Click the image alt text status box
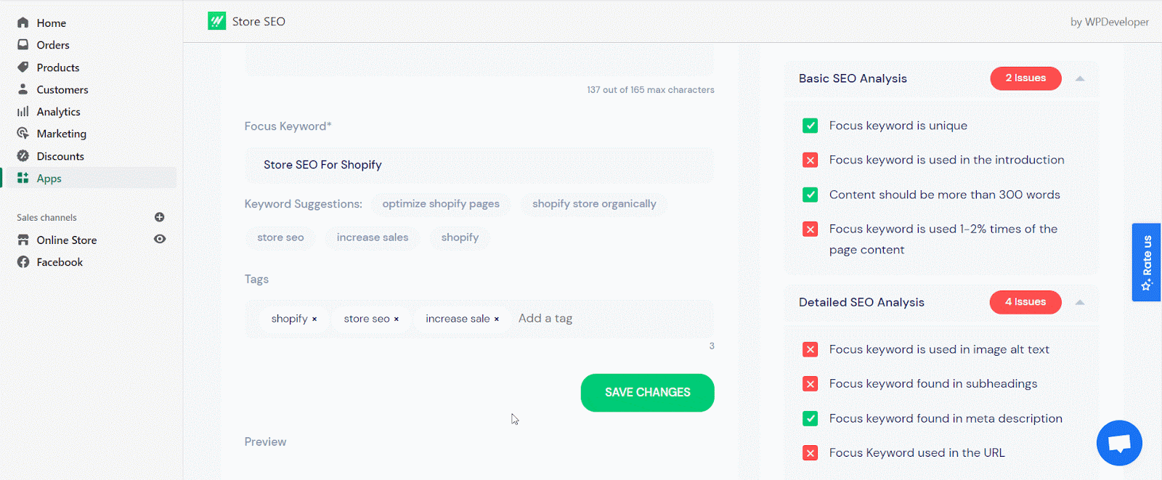 click(x=810, y=349)
